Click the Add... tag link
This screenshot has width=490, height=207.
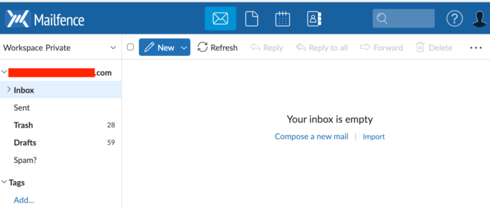pos(24,200)
